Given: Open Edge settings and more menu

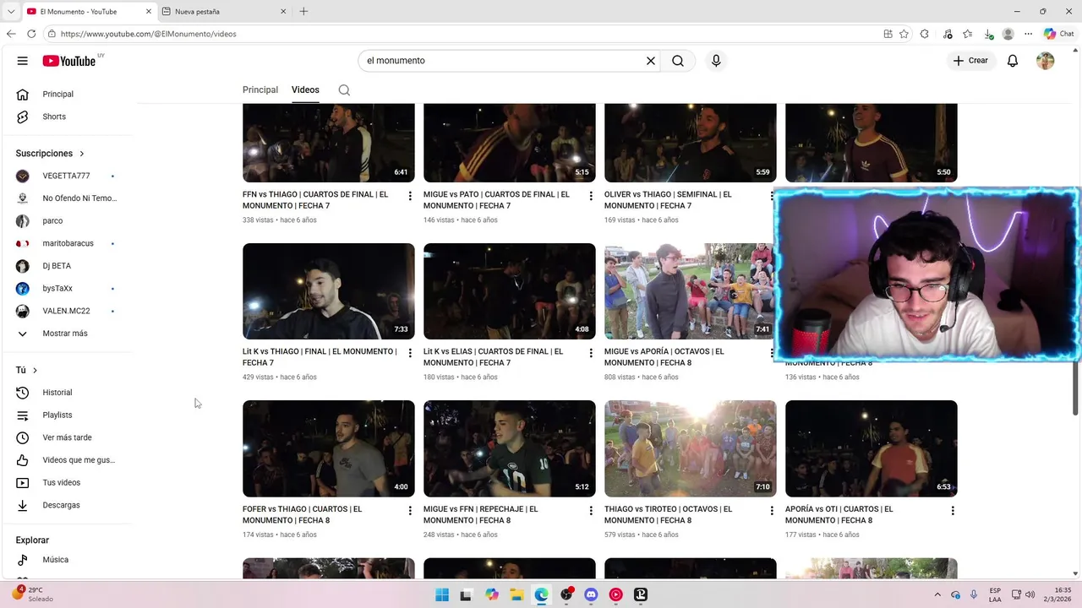Looking at the screenshot, I should tap(1028, 34).
